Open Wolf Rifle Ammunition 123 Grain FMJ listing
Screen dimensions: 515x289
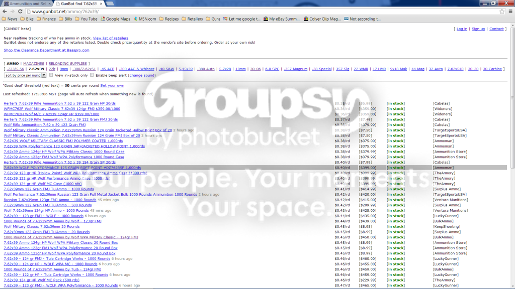coord(45,125)
